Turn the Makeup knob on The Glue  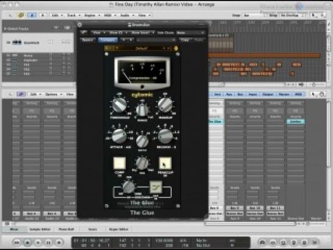pyautogui.click(x=165, y=105)
